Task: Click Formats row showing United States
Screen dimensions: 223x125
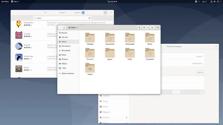Action: click(183, 63)
